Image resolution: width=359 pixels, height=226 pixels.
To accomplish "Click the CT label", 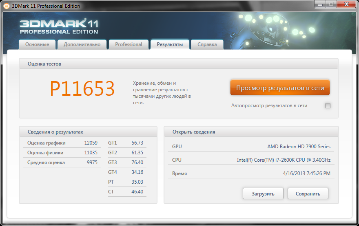I will pyautogui.click(x=111, y=192).
